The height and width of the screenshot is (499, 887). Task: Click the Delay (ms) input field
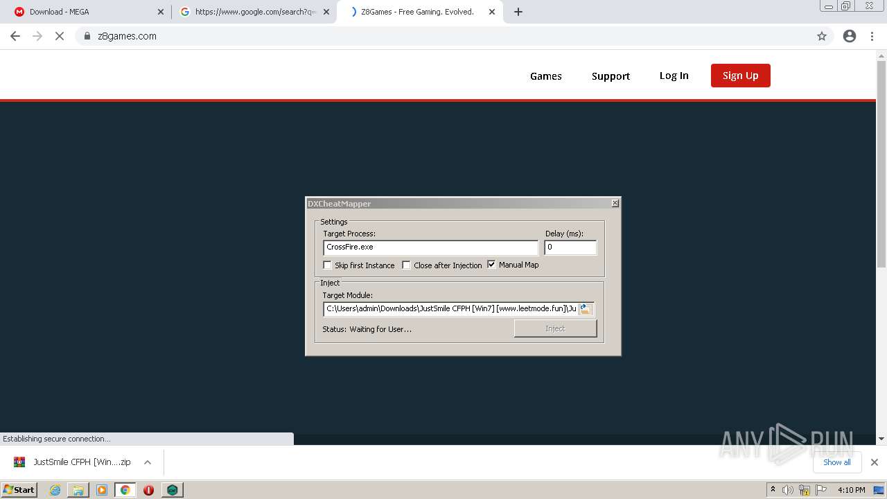coord(570,247)
